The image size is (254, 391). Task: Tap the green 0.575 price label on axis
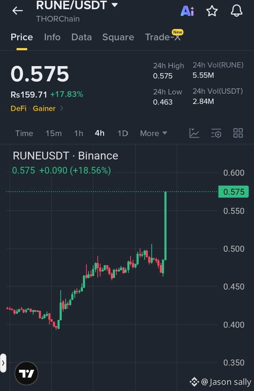233,192
